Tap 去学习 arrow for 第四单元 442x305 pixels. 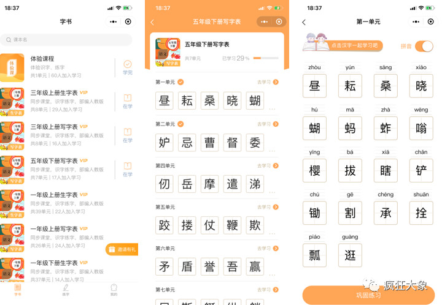(x=276, y=165)
